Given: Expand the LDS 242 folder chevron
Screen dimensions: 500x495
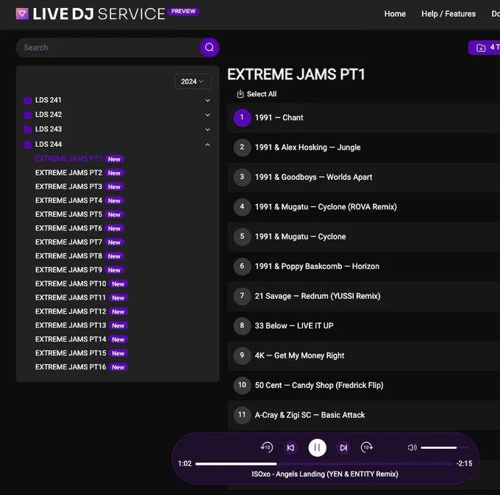Looking at the screenshot, I should pos(207,115).
